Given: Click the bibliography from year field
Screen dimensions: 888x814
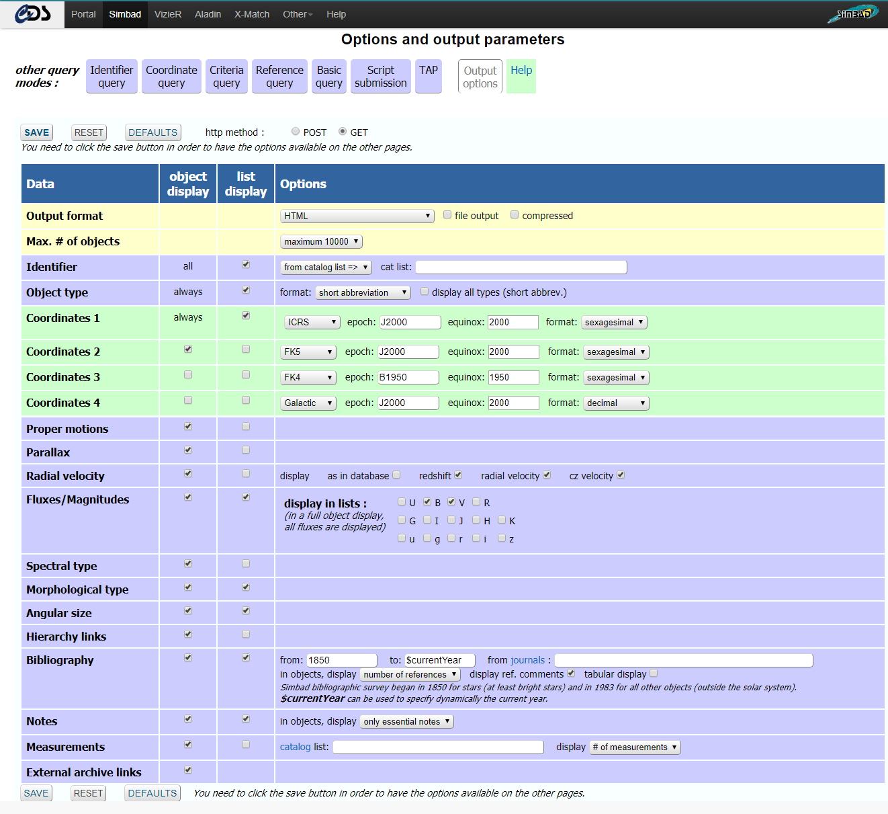Looking at the screenshot, I should pyautogui.click(x=342, y=660).
